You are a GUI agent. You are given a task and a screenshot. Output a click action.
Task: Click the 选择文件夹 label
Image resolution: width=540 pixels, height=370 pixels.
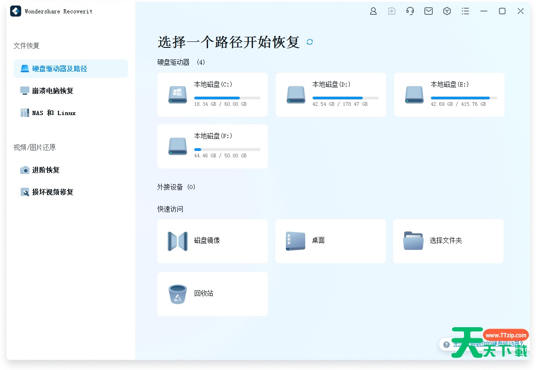point(446,240)
